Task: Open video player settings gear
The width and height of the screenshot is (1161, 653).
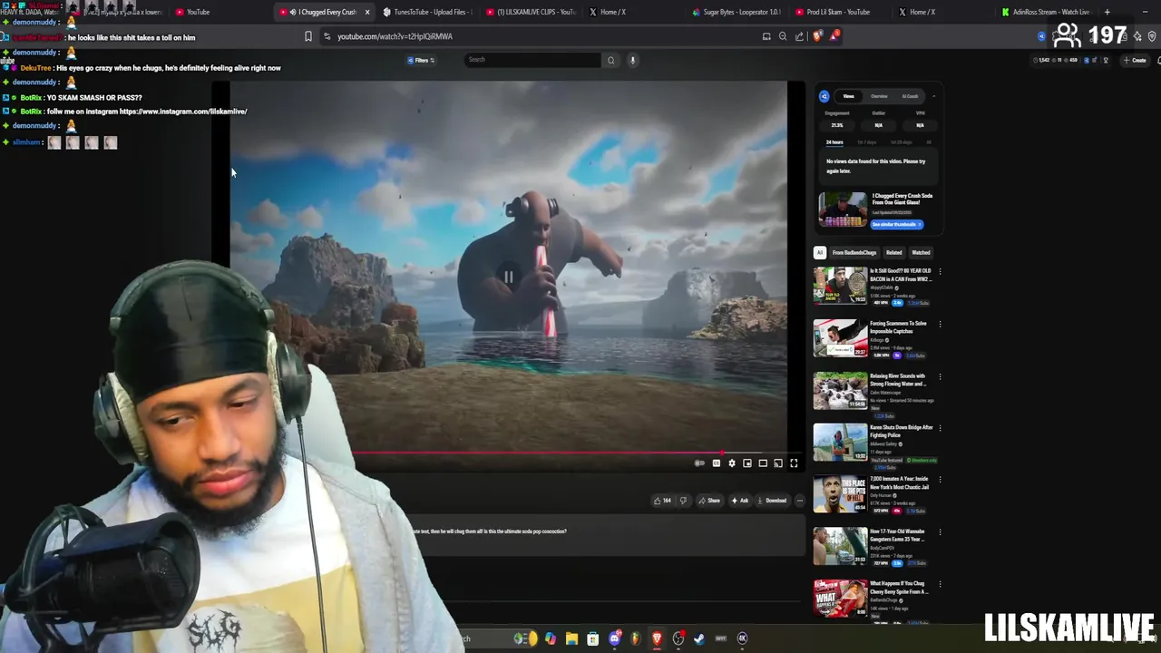Action: (732, 463)
